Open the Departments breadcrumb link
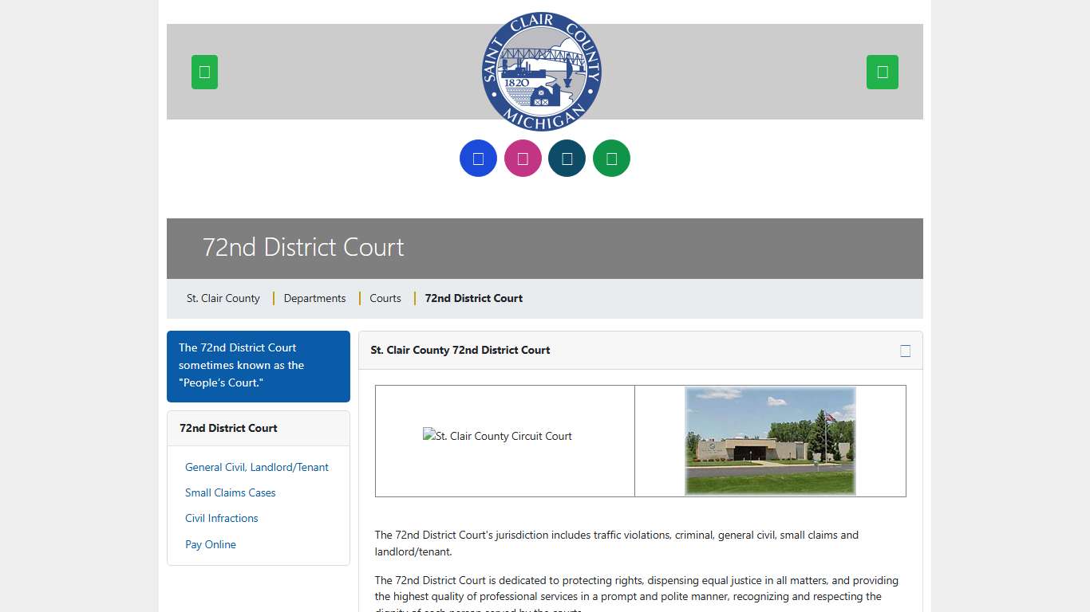 point(314,298)
